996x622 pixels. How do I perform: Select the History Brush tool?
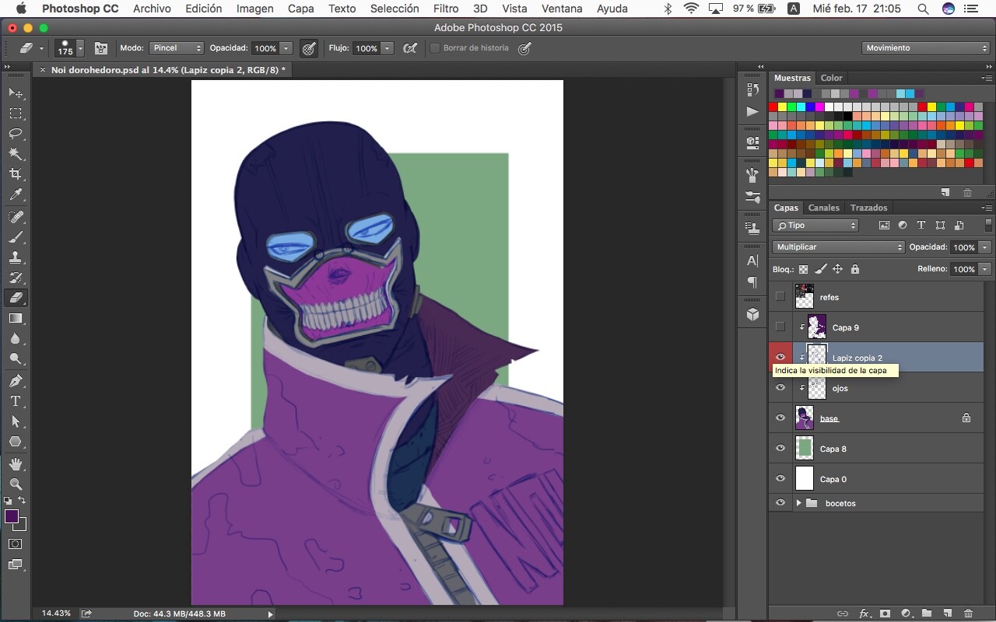(x=16, y=278)
